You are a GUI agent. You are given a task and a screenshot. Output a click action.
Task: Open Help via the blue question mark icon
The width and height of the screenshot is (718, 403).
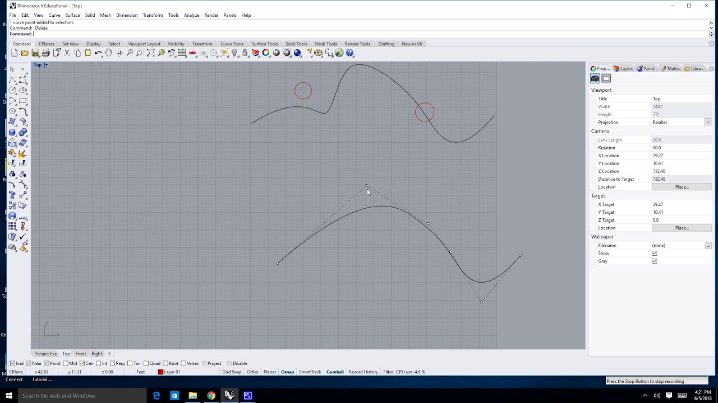[x=350, y=53]
